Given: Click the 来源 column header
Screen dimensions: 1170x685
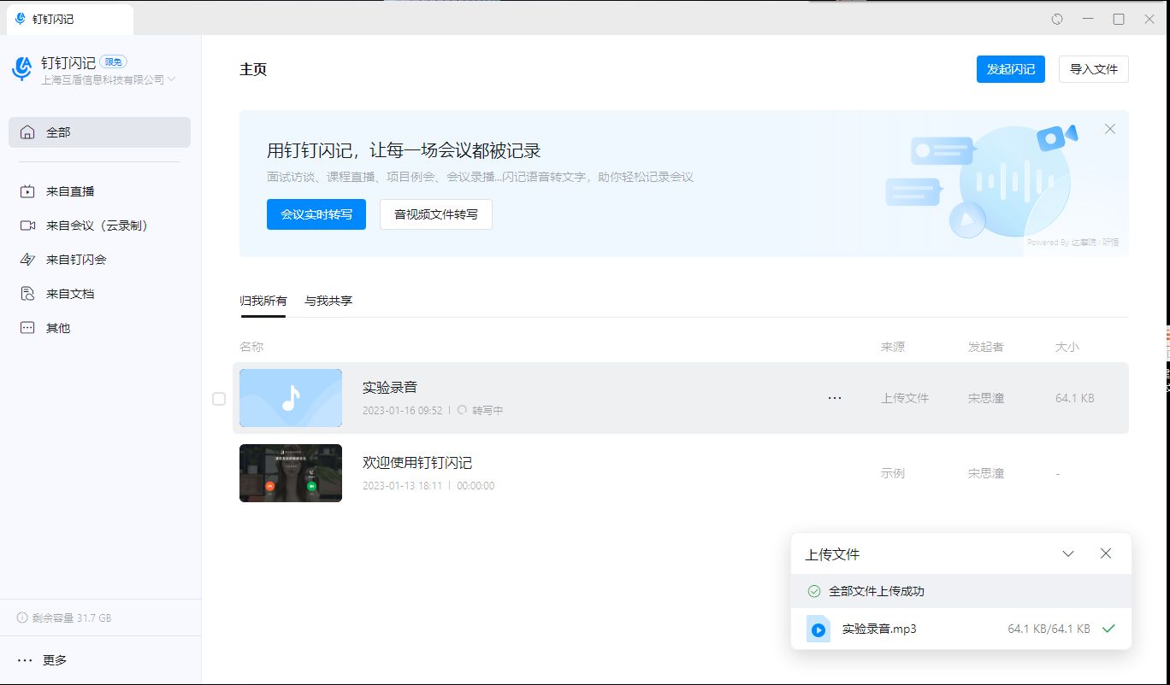Looking at the screenshot, I should pos(893,347).
